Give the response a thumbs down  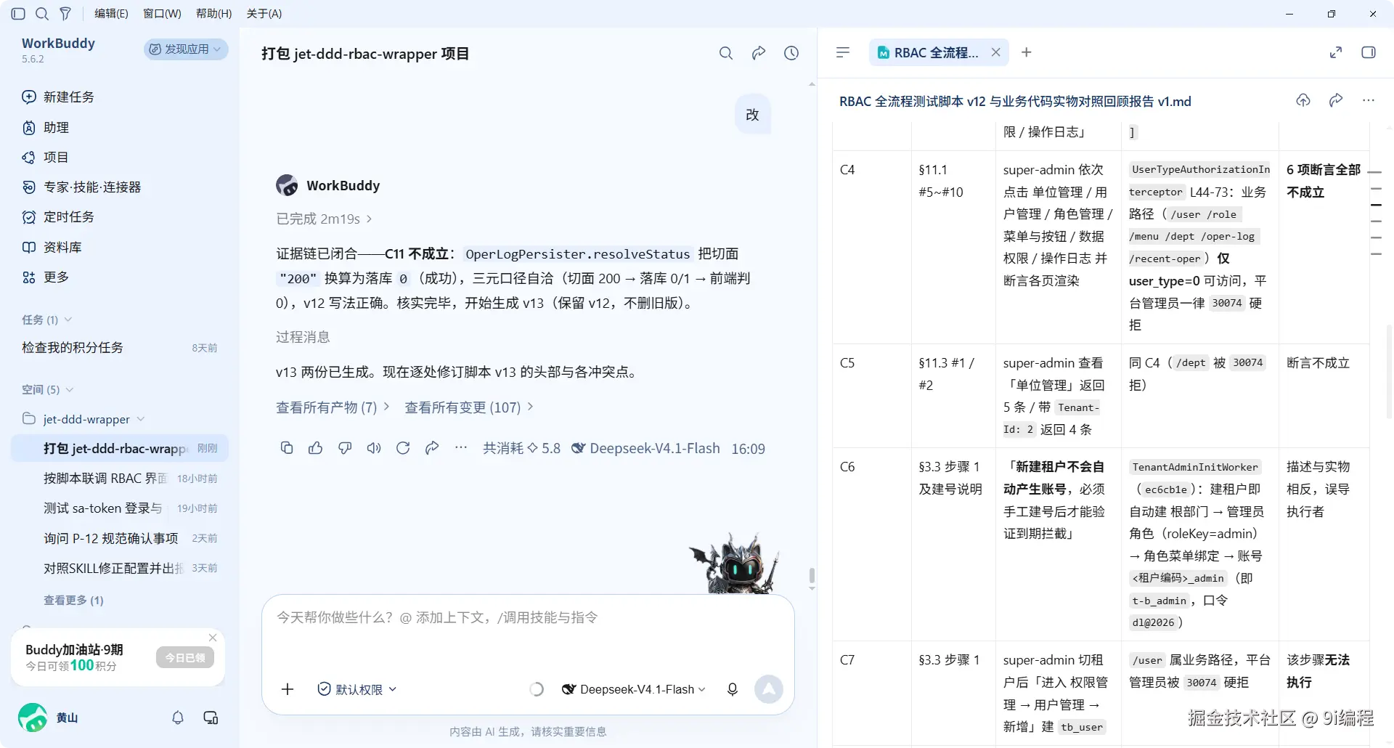pyautogui.click(x=345, y=448)
